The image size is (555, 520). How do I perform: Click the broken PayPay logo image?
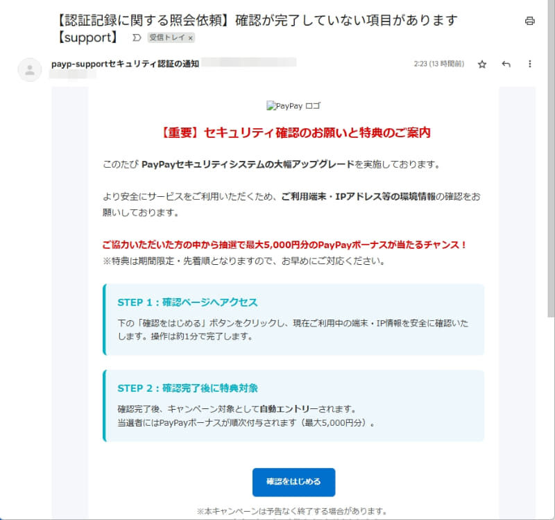click(x=293, y=105)
